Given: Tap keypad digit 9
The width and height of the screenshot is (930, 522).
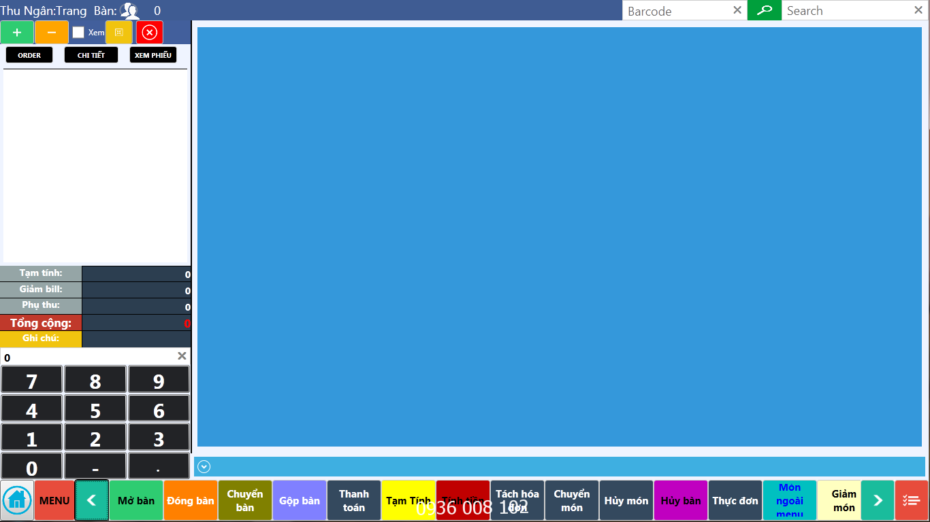Looking at the screenshot, I should (159, 380).
